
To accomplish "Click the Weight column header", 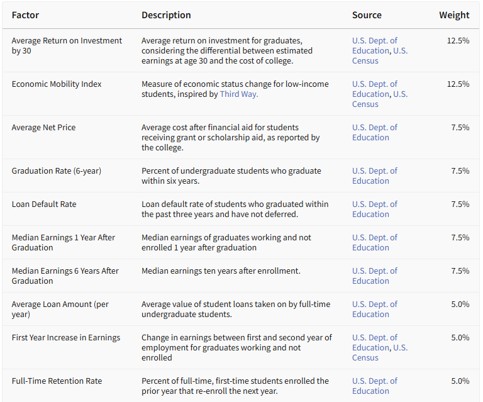I will point(453,15).
